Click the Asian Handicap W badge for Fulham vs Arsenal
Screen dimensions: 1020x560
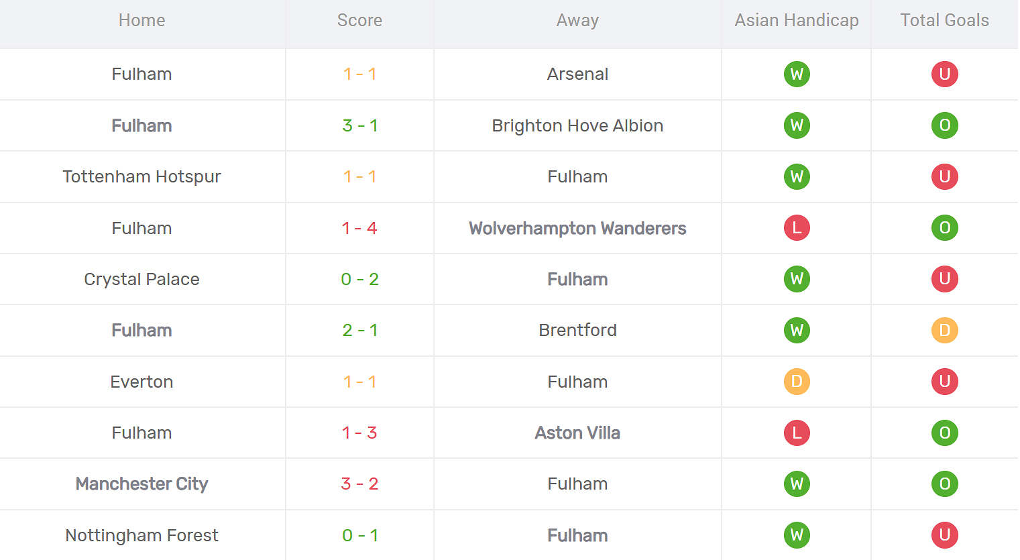tap(797, 74)
